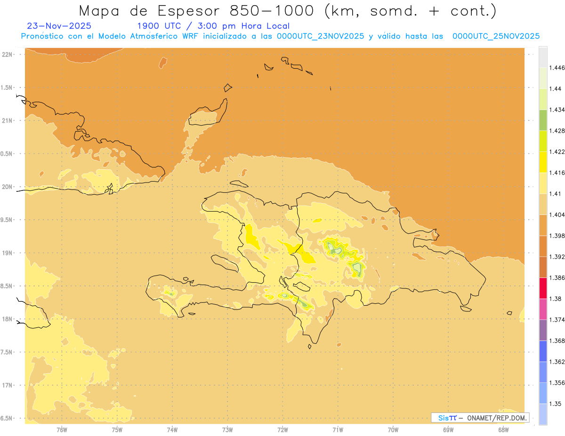Click the 'ONAMET/REP.DOM.' credit label
This screenshot has width=565, height=436.
click(x=498, y=418)
